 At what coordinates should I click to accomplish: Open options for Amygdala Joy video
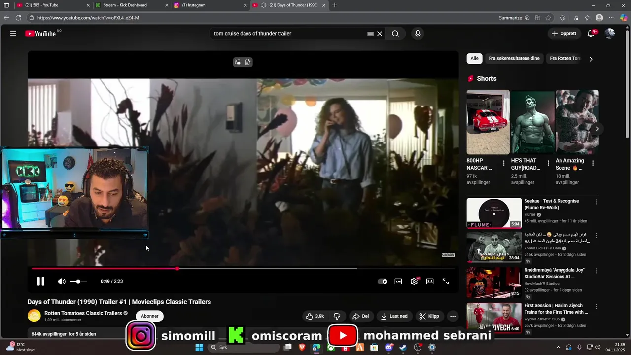tap(596, 271)
